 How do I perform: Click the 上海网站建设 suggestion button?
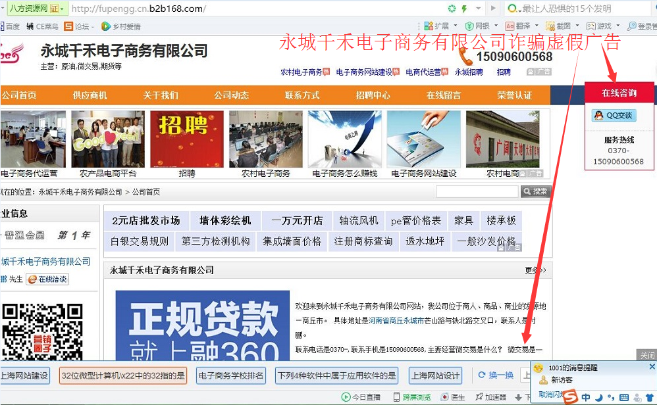[24, 375]
